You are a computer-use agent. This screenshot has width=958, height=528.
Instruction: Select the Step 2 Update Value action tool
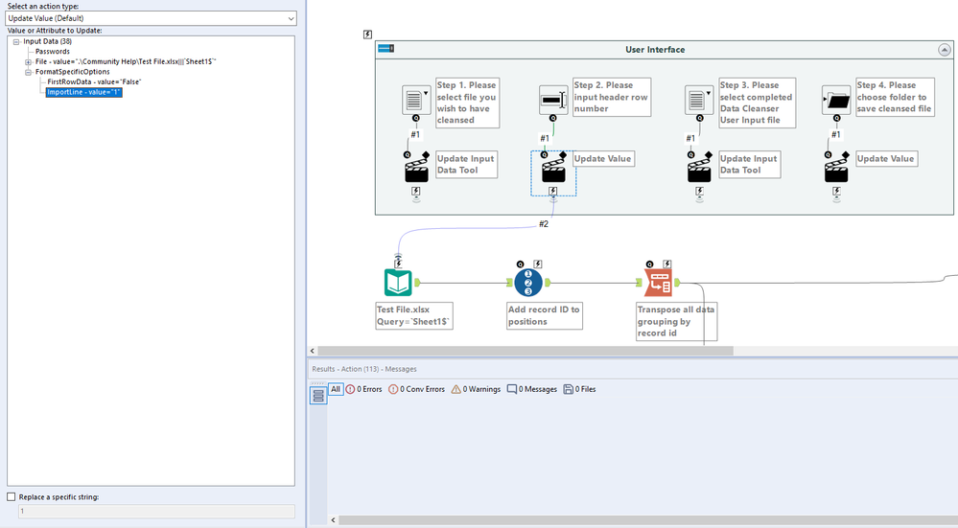[x=553, y=169]
